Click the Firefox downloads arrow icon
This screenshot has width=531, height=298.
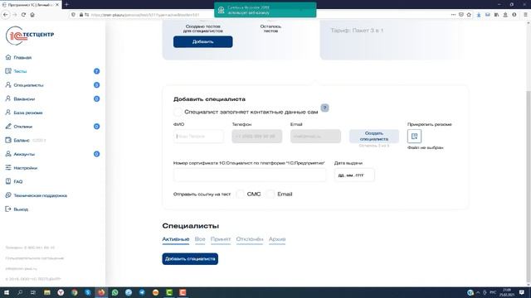[x=479, y=15]
